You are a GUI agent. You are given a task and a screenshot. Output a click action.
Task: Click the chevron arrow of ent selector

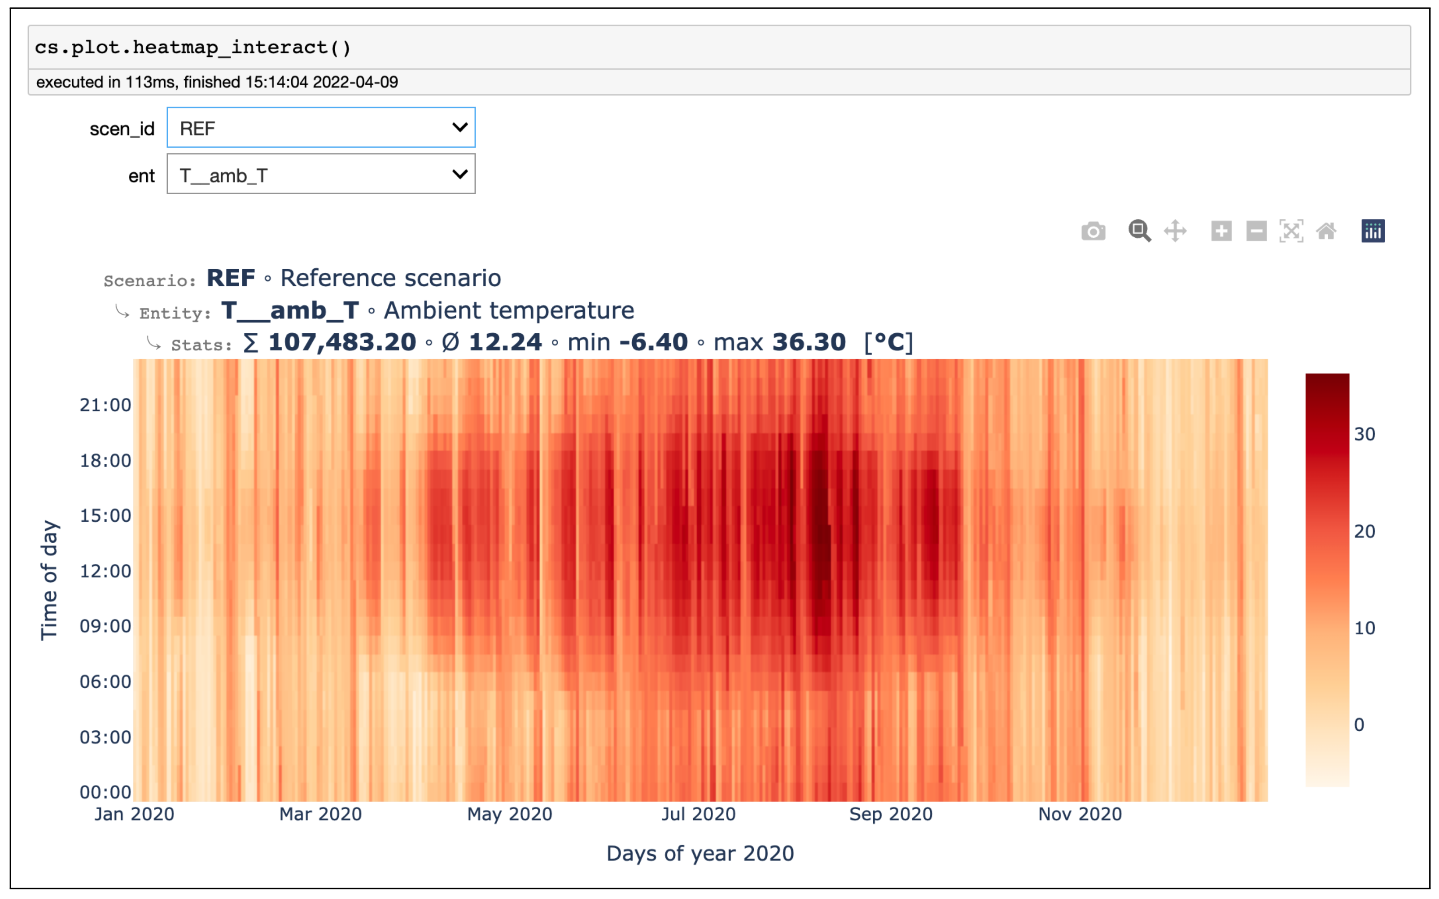(x=459, y=174)
